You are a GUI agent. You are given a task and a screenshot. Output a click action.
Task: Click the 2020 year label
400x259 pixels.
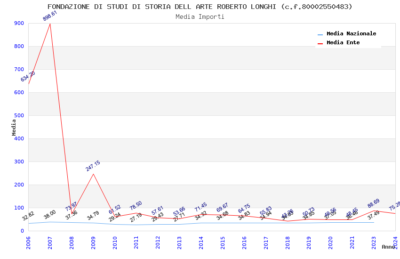(331, 243)
